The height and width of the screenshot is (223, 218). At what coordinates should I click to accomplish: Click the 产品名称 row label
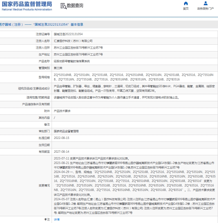click(44, 61)
